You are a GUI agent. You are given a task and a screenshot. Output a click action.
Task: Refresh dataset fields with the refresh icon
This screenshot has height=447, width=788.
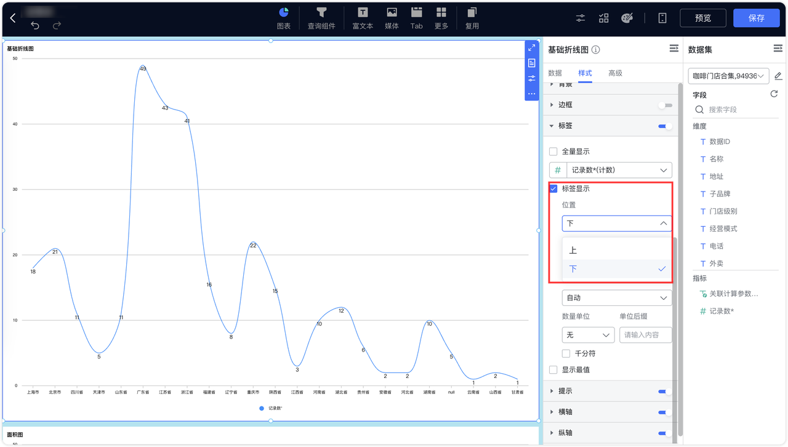pos(774,94)
